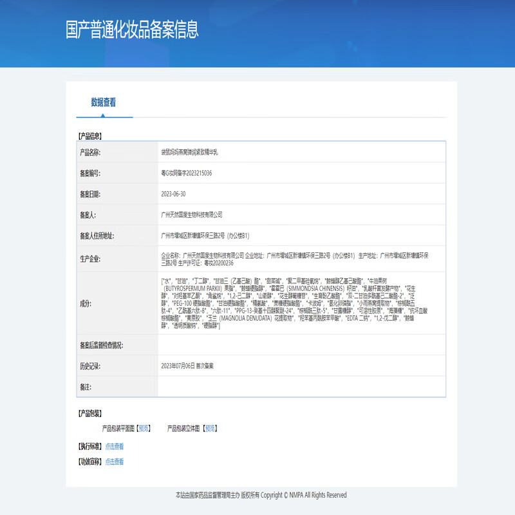This screenshot has height=515, width=515.
Task: Click the 生产企业 row label
Action: coord(90,259)
